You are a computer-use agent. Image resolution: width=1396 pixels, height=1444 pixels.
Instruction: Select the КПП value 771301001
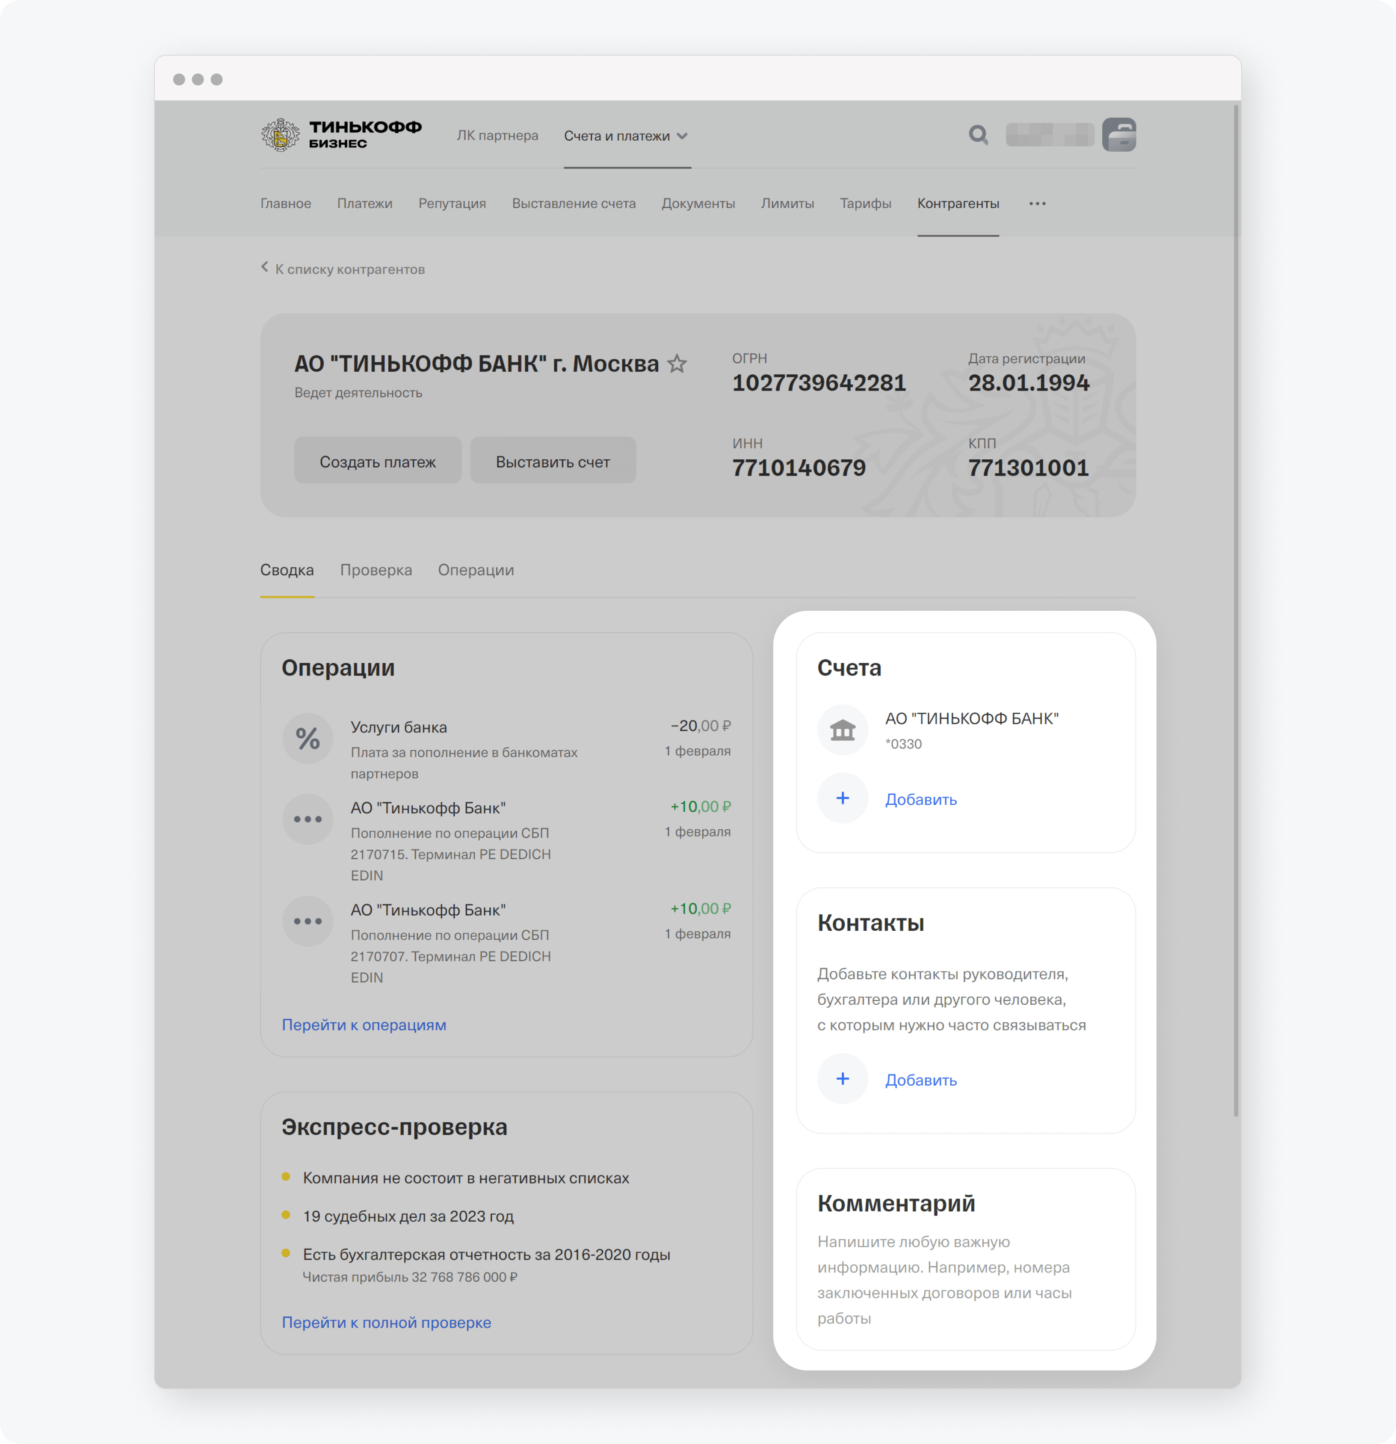[x=1029, y=468]
